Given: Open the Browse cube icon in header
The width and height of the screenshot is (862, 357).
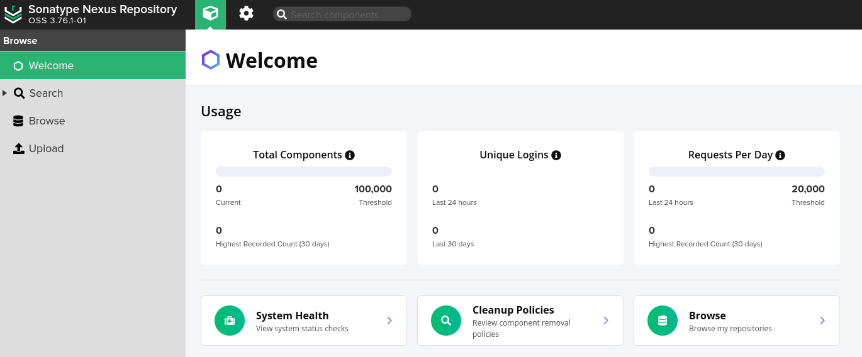Looking at the screenshot, I should click(x=210, y=14).
